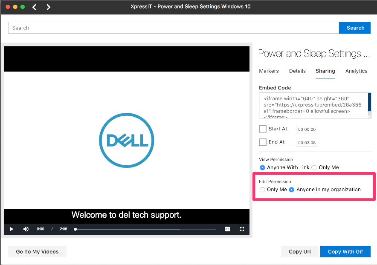Click the video title Power and Sleep Settings

click(x=314, y=53)
